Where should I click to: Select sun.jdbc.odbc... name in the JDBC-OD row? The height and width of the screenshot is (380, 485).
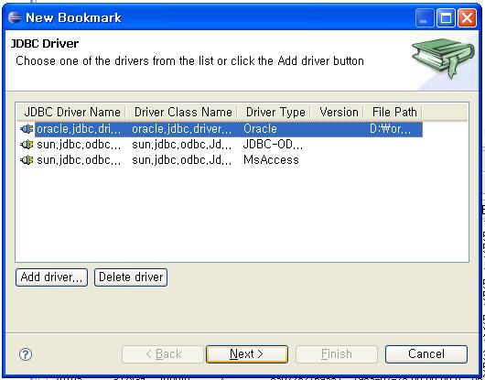(79, 145)
